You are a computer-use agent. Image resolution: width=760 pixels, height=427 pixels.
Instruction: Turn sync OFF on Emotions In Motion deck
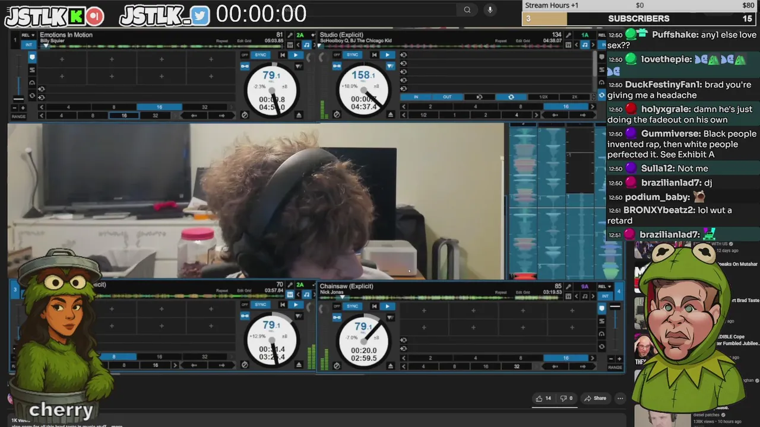245,55
